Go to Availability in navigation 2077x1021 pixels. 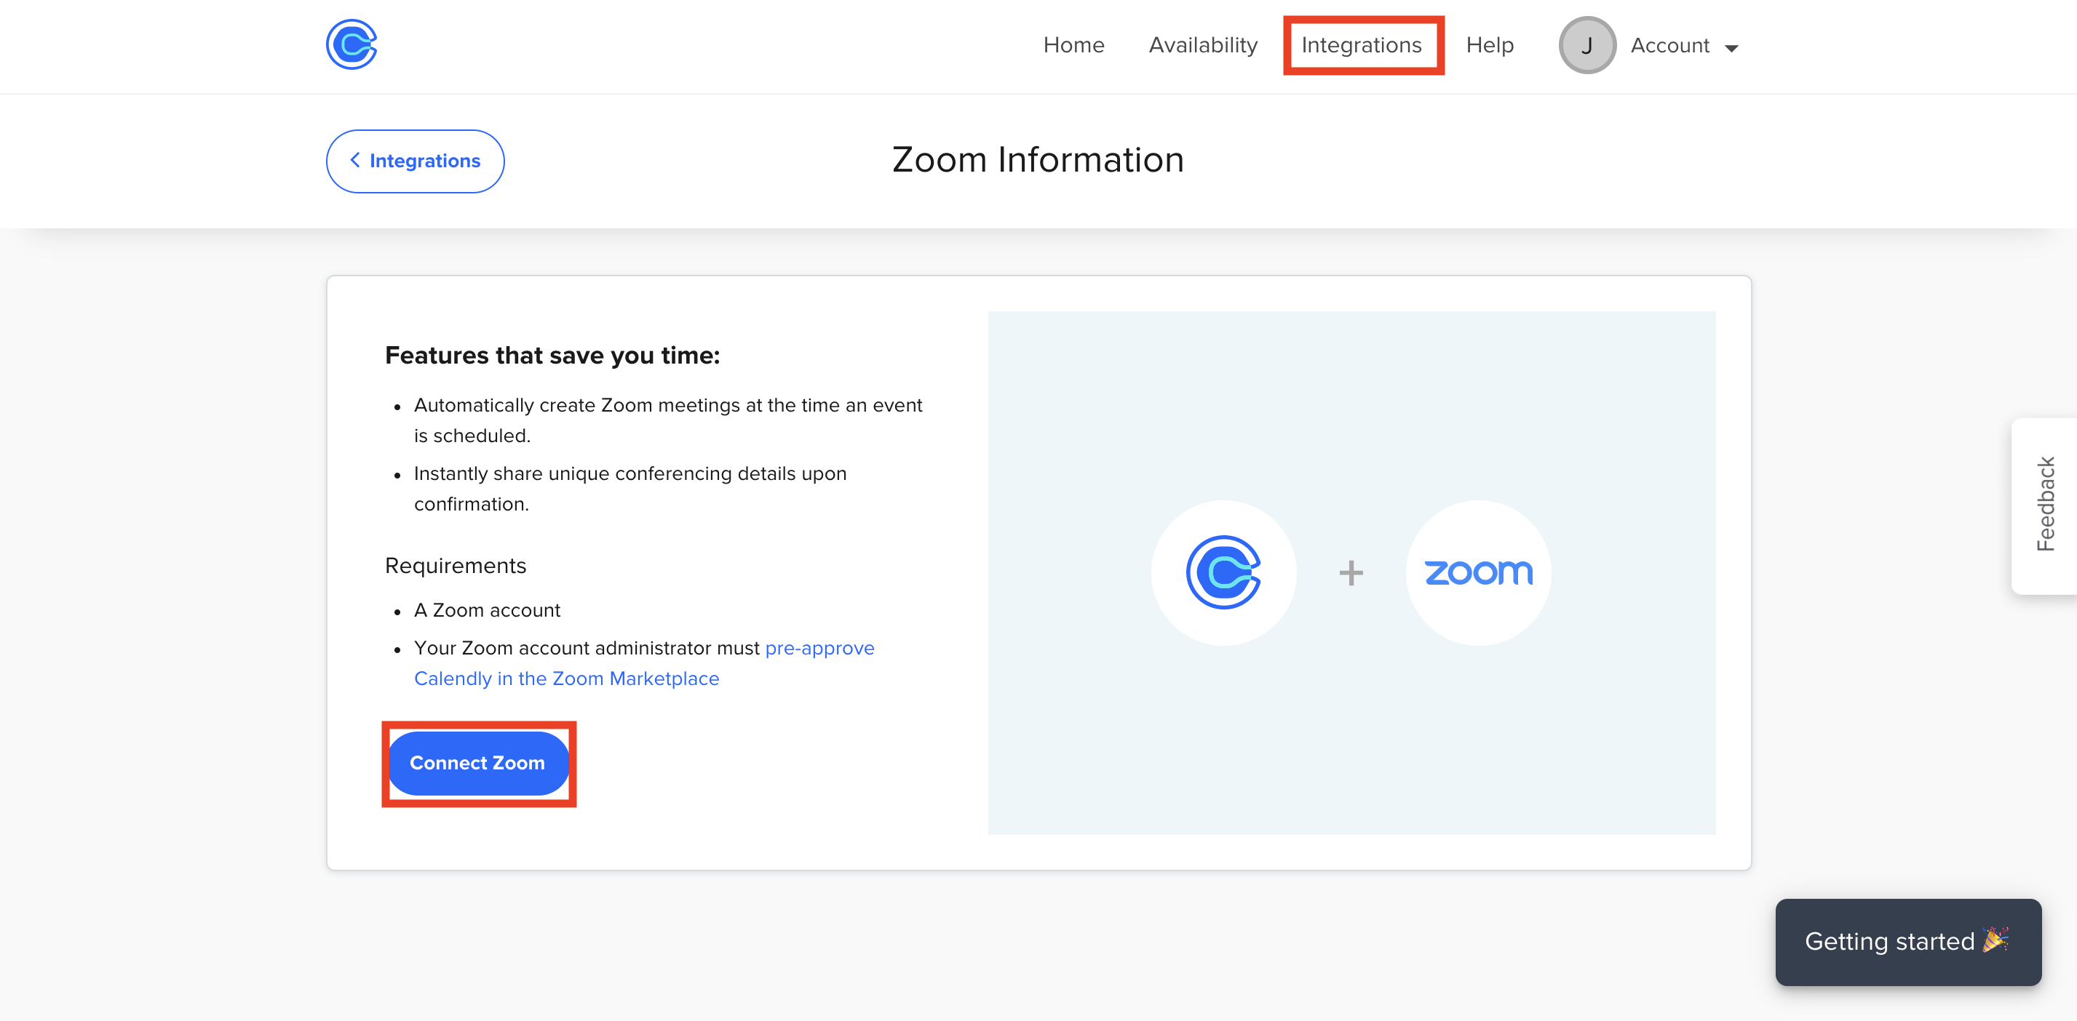point(1202,45)
